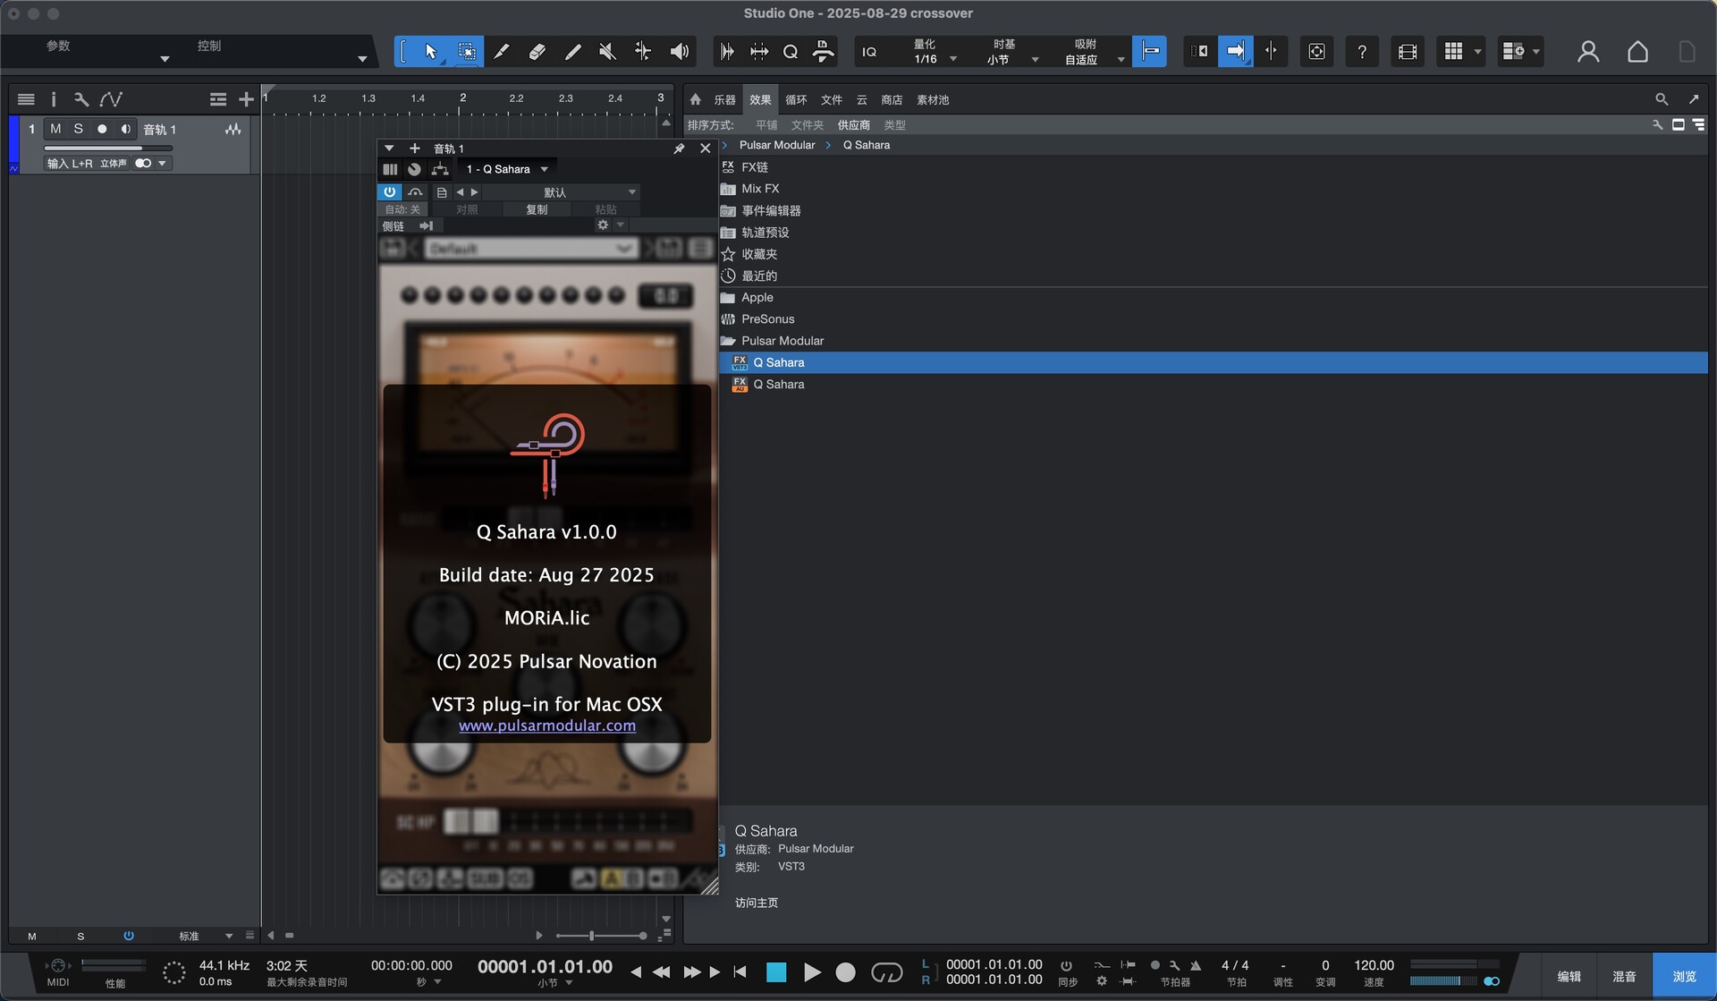Open the 1 - Q Sahara insert dropdown
Viewport: 1717px width, 1001px height.
(x=506, y=169)
